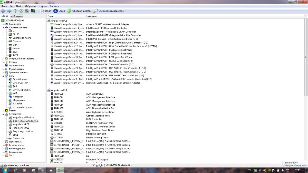Click Обновления BIOS toolbar button
Image resolution: width=308 pixels, height=173 pixels.
(79, 11)
